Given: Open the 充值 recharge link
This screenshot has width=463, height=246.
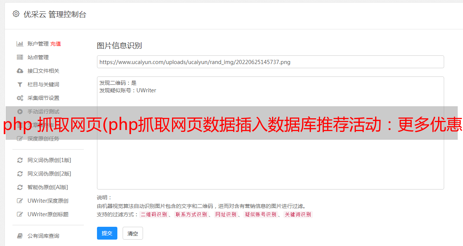Looking at the screenshot, I should [55, 44].
